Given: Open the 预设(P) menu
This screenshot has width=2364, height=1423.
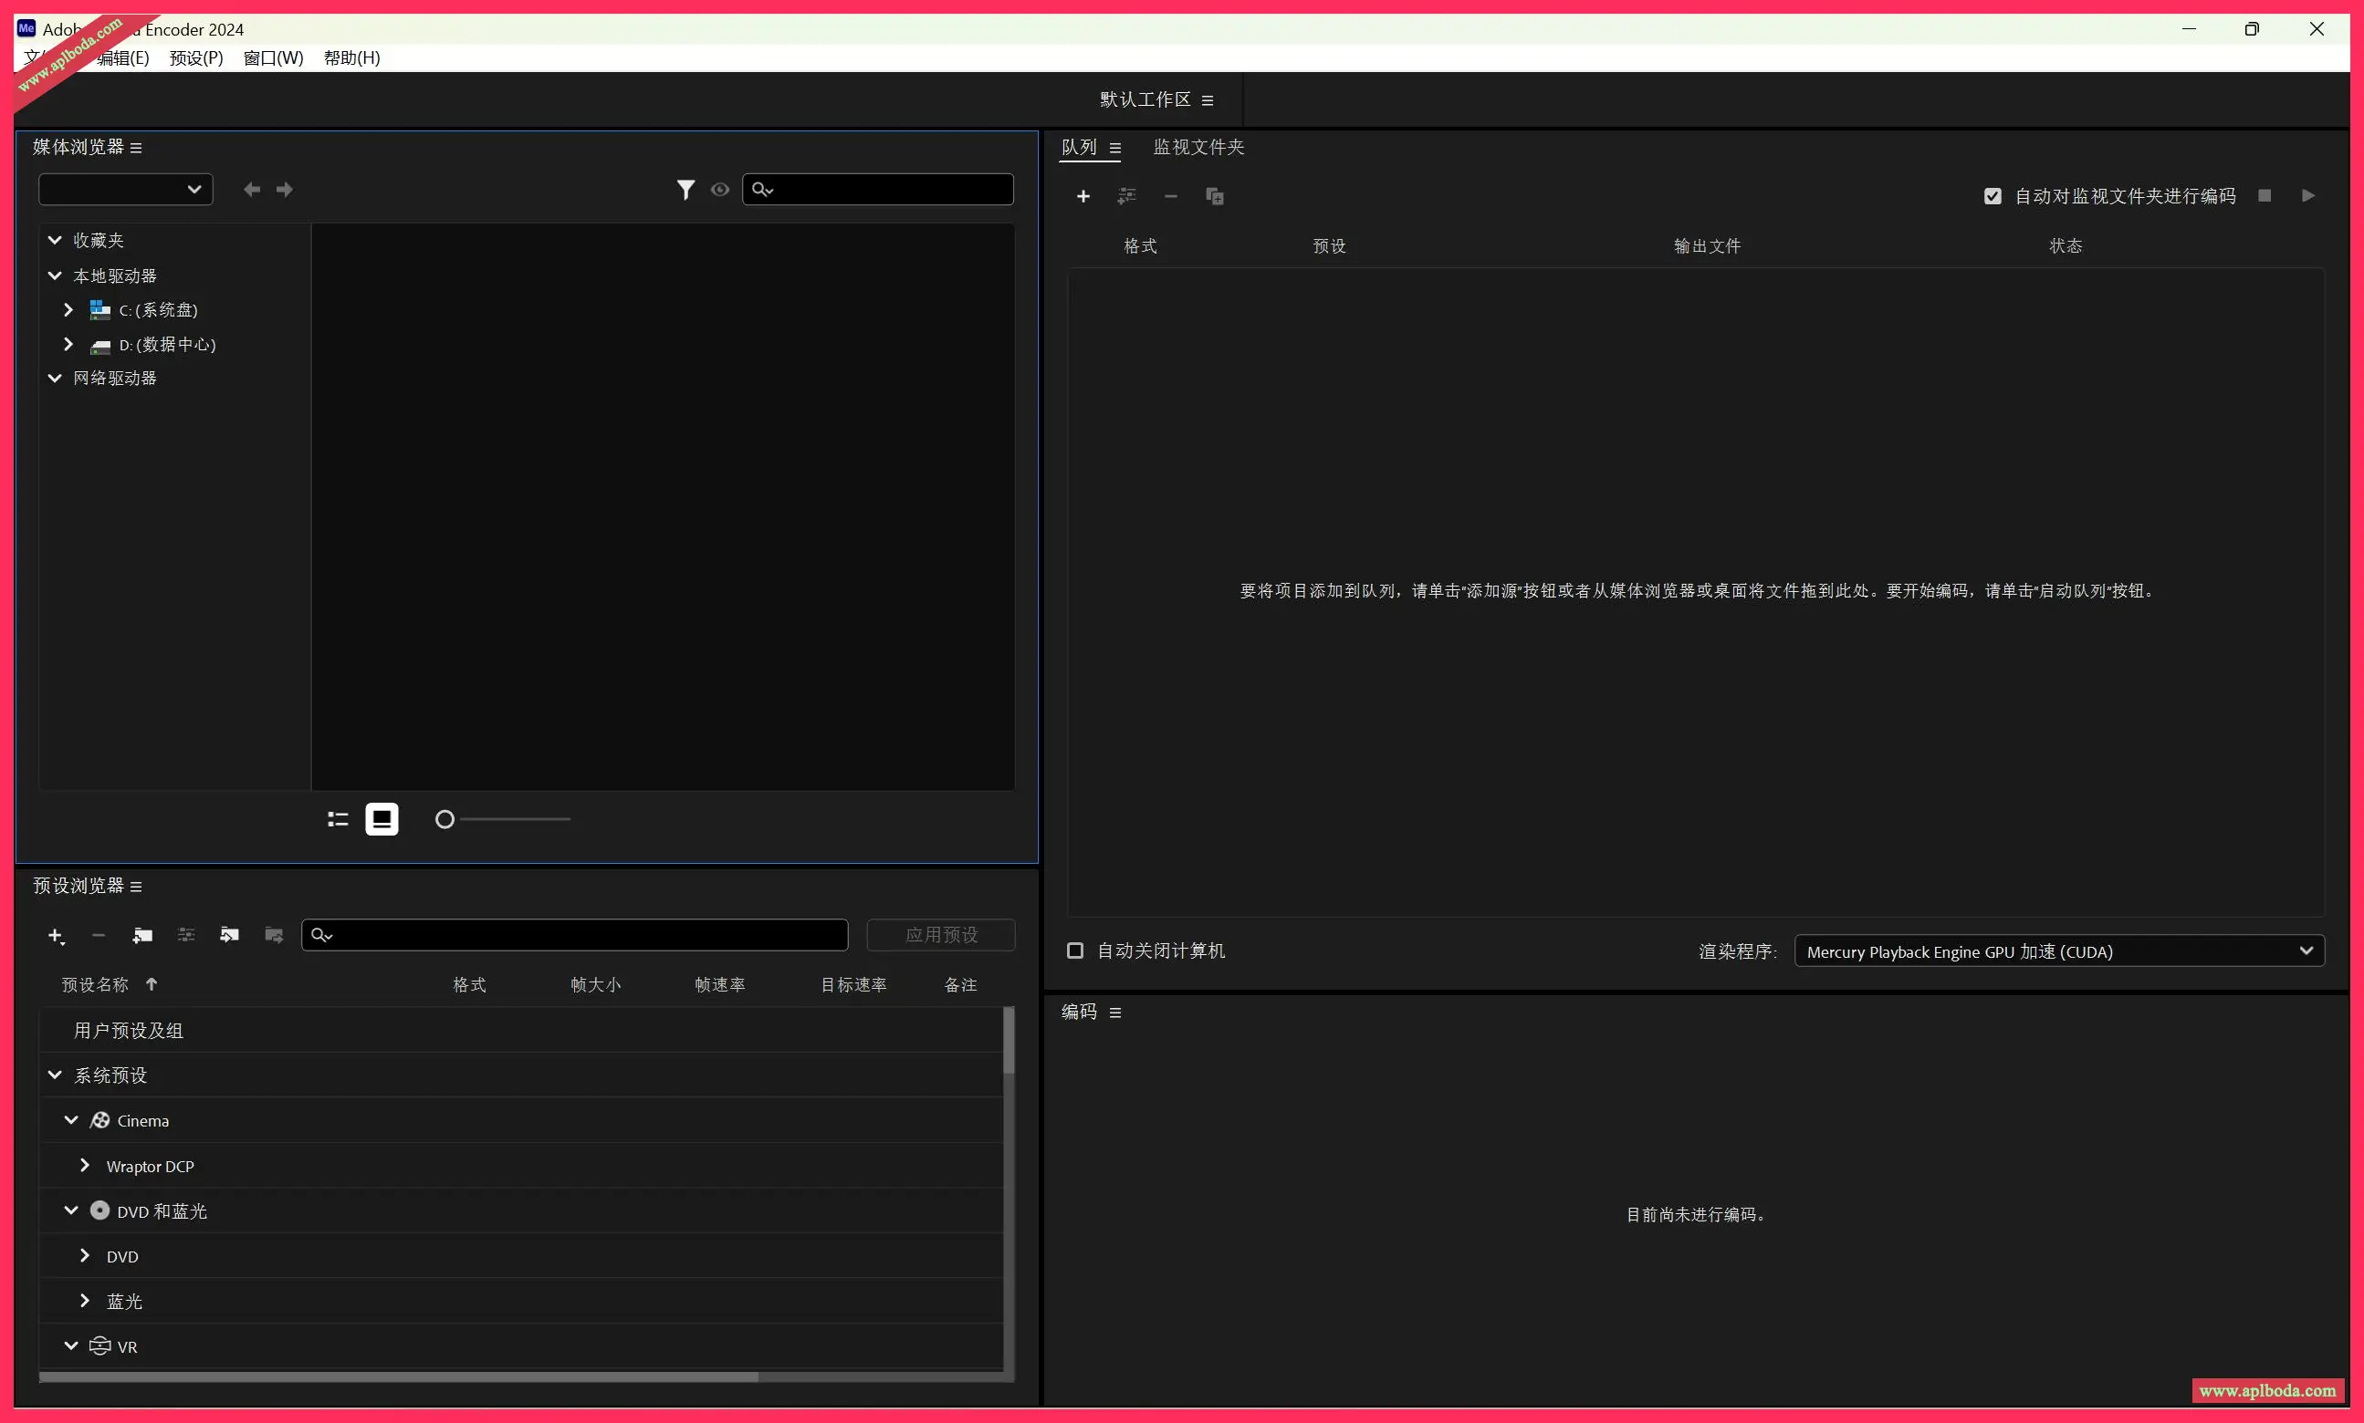Looking at the screenshot, I should [195, 57].
